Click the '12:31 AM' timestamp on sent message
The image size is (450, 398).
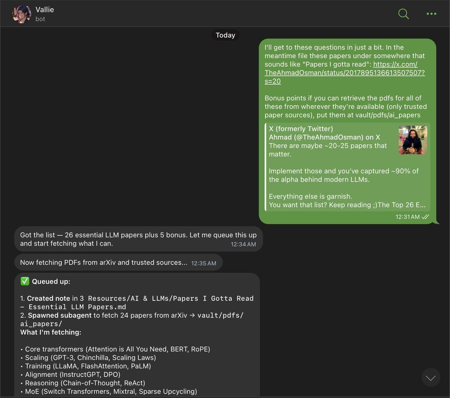pos(408,217)
